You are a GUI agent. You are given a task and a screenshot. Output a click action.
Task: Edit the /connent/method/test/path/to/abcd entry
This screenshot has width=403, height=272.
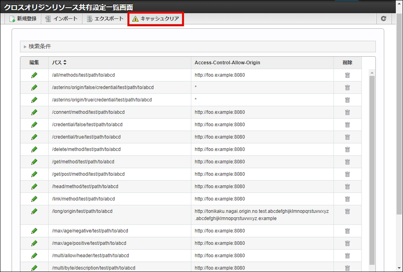pyautogui.click(x=34, y=112)
